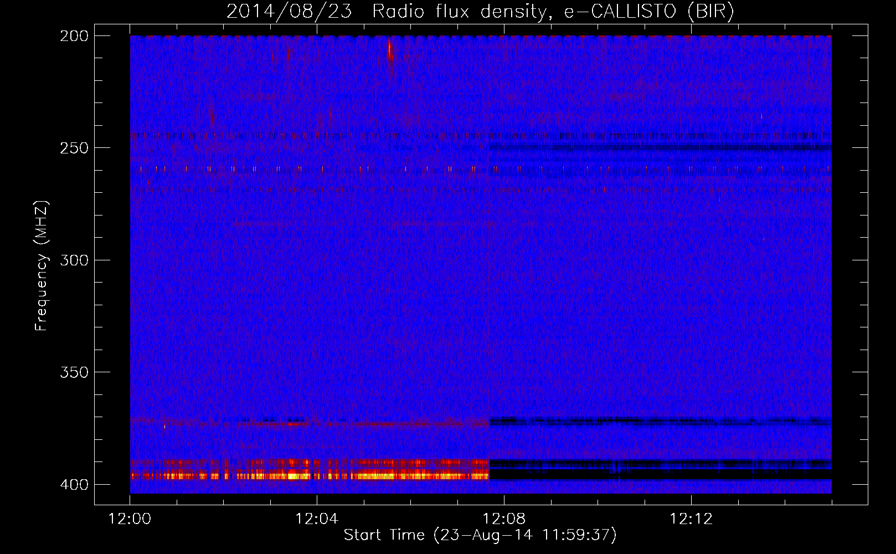Click the 12:00 time tick label
Viewport: 896px width, 554px height.
click(130, 519)
